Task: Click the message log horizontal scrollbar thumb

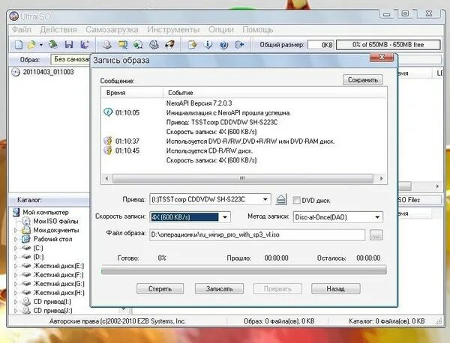Action: (x=243, y=178)
